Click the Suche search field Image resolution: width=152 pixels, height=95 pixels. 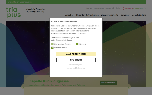coord(118,8)
